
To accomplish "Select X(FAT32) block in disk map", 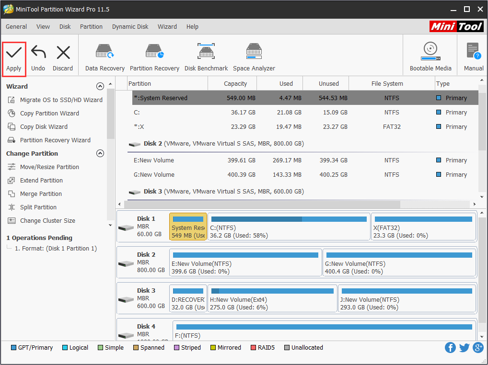I will coord(424,227).
